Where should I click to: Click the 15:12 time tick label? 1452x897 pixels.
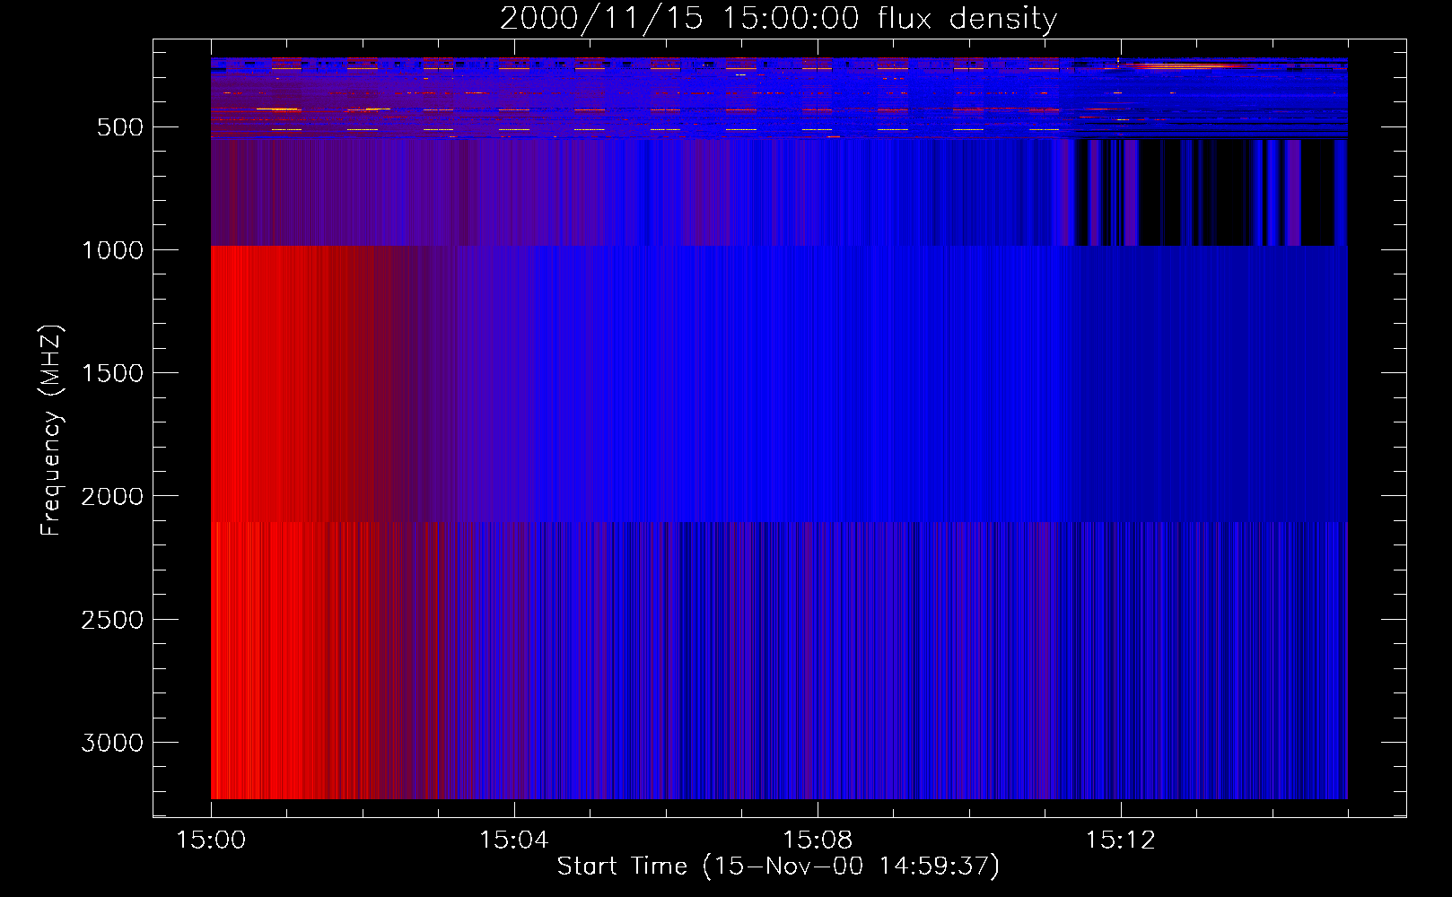tap(1120, 840)
